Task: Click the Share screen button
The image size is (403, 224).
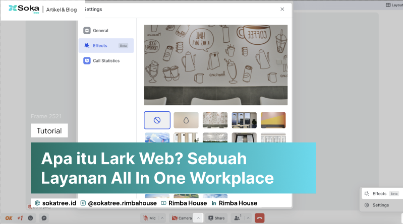Action: tap(216, 218)
